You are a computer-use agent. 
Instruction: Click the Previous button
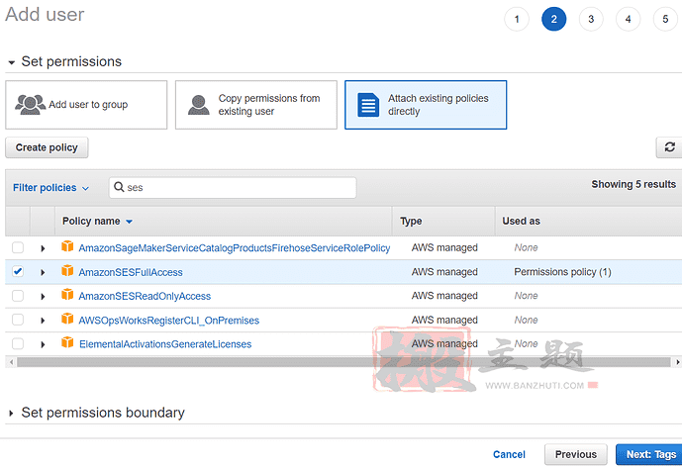(576, 454)
